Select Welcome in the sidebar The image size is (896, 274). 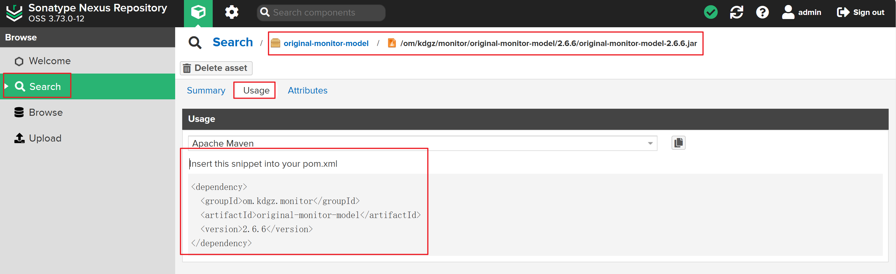88,61
